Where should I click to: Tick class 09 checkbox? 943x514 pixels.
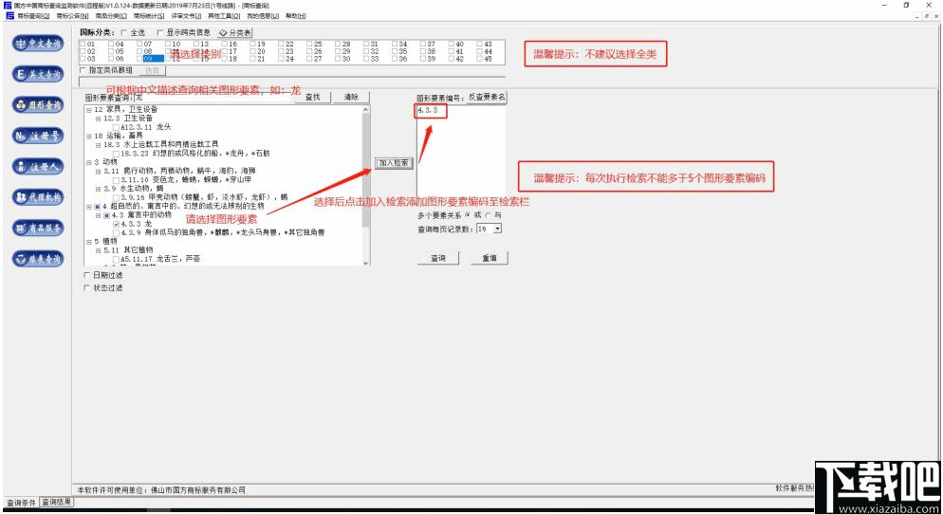139,58
